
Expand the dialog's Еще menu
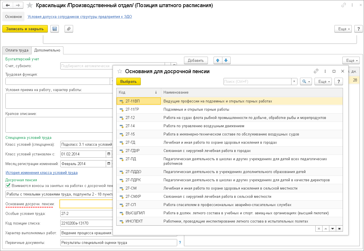[324, 81]
